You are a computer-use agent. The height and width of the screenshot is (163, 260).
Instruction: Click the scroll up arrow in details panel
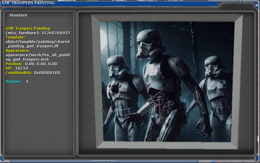point(74,14)
